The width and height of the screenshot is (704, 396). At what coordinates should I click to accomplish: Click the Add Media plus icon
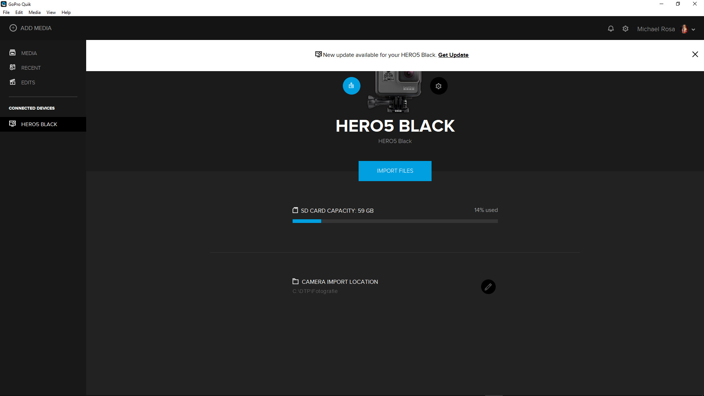(x=13, y=28)
